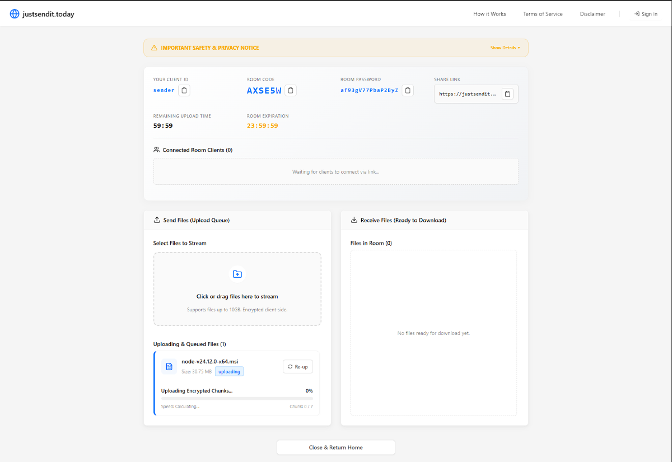Click the room password af93gV77PbaP2ByZ text
The height and width of the screenshot is (462, 672).
point(369,90)
